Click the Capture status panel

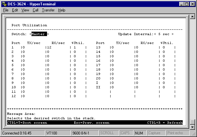point(154,133)
